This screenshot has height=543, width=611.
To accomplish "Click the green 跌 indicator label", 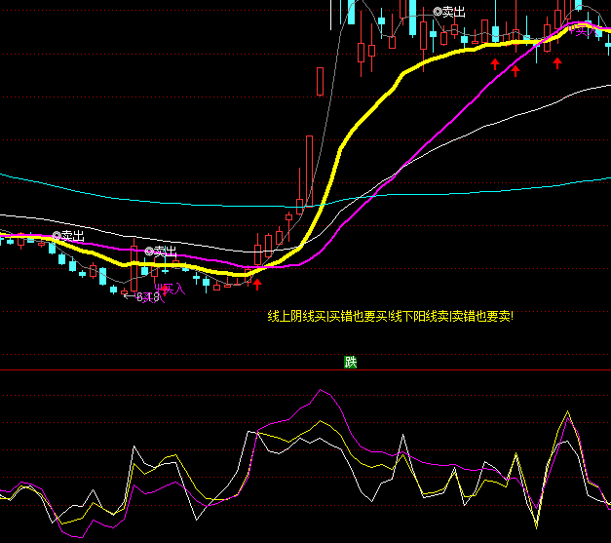I will point(351,362).
